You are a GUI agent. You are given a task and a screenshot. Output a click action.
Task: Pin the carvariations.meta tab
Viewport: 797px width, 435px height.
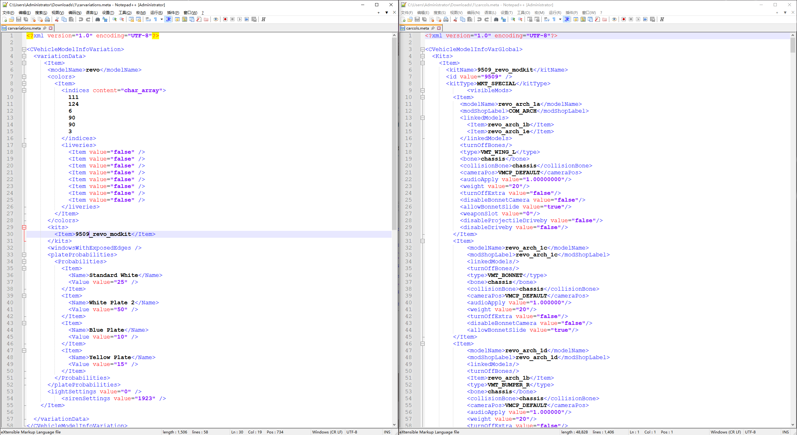45,28
